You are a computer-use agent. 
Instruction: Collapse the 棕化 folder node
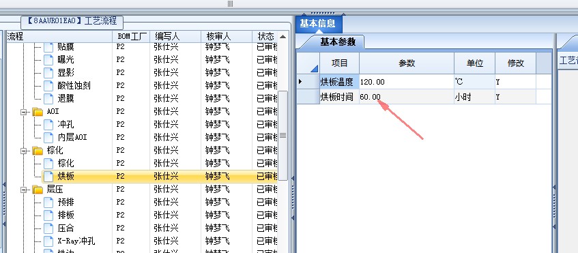click(x=24, y=151)
